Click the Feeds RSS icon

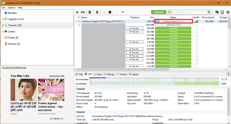[x=6, y=38]
